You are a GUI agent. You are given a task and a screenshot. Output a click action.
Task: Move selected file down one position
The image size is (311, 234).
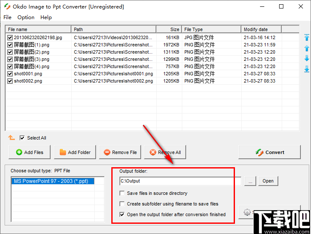coord(307,58)
